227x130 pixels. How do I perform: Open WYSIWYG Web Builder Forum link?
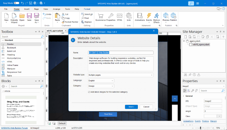pyautogui.click(x=14, y=128)
